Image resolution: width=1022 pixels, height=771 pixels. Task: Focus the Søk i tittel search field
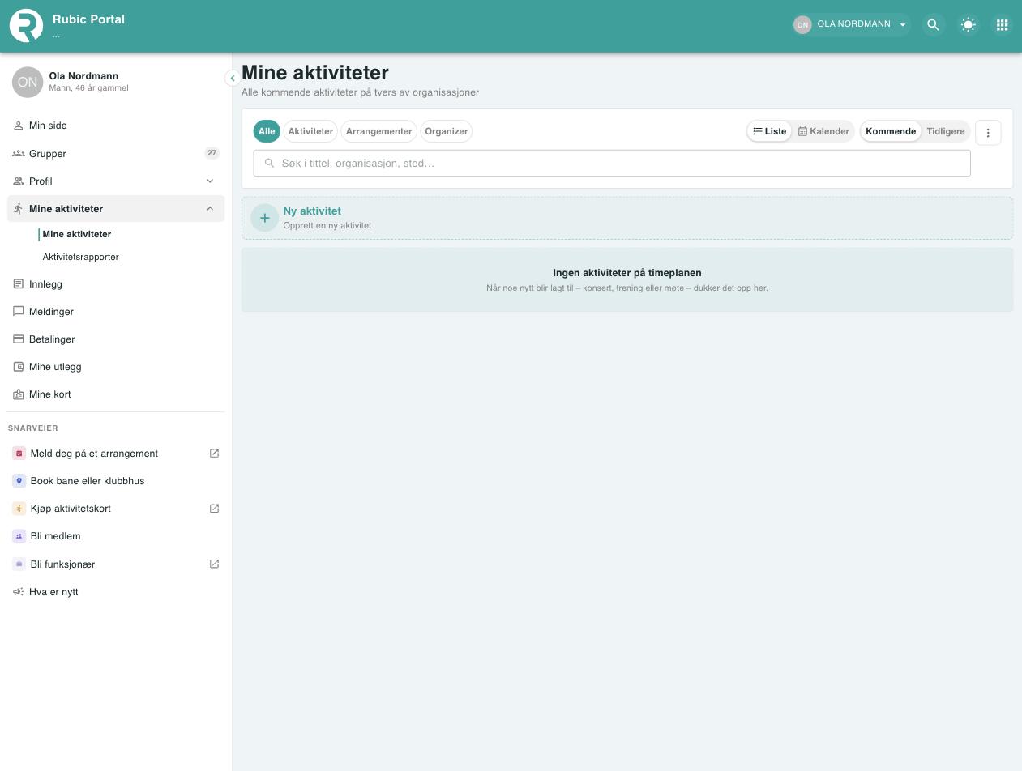[x=612, y=163]
